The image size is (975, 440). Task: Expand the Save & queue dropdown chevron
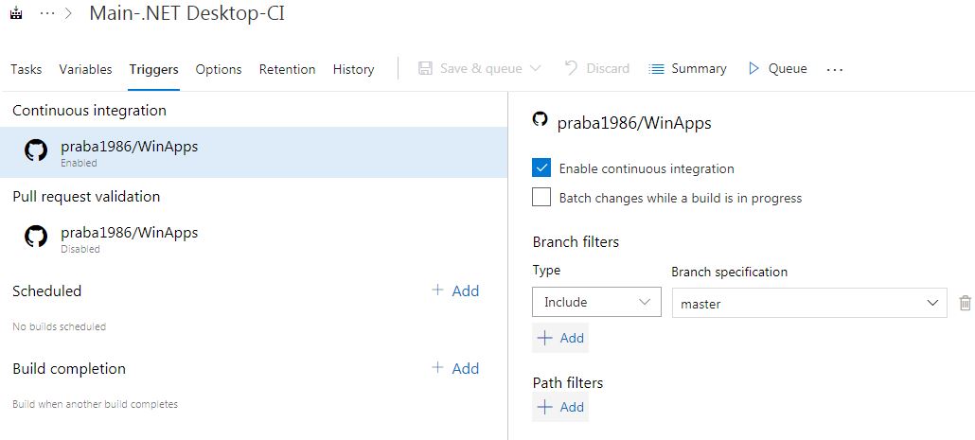tap(536, 68)
